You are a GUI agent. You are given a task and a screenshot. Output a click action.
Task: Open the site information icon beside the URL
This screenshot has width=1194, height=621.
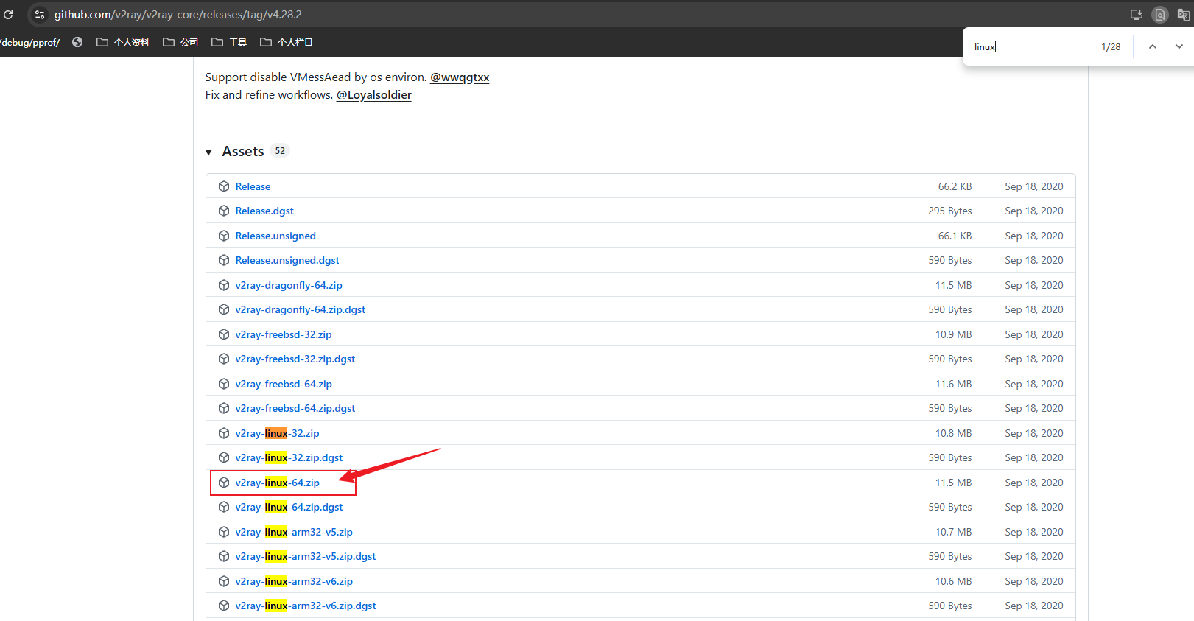[x=40, y=14]
